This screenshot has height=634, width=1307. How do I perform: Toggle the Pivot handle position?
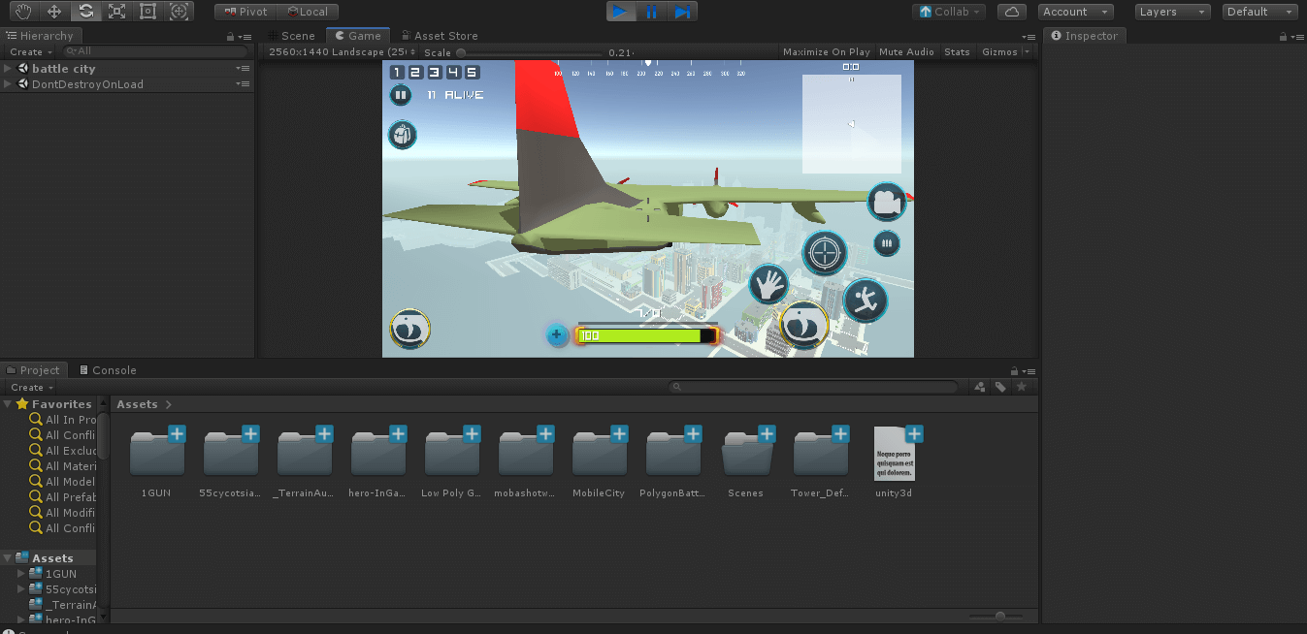(245, 12)
